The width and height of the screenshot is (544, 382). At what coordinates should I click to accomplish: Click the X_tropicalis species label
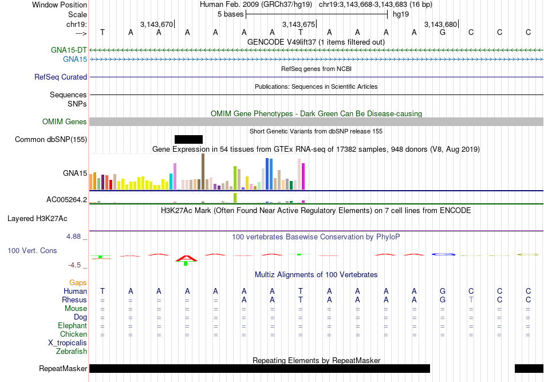pos(68,343)
